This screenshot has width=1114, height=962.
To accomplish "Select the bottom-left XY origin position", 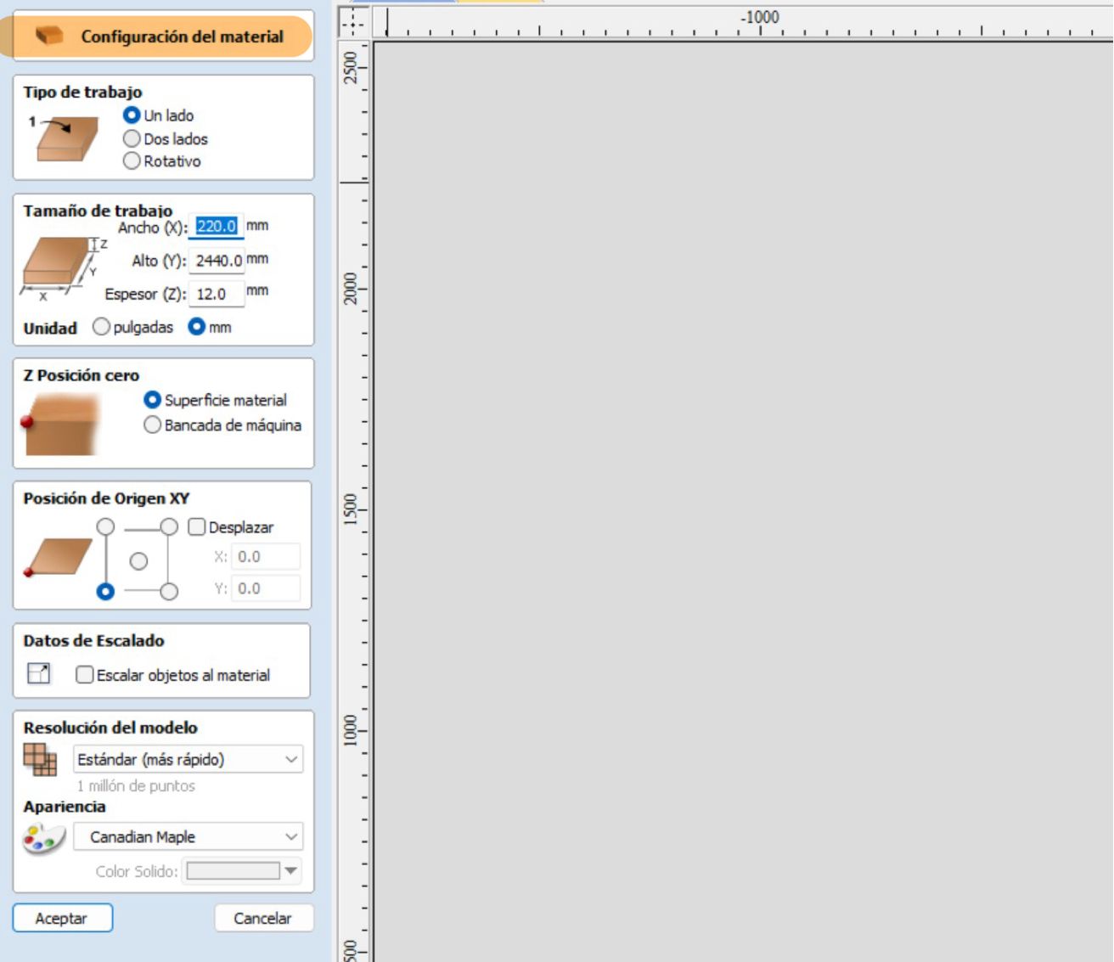I will 105,591.
